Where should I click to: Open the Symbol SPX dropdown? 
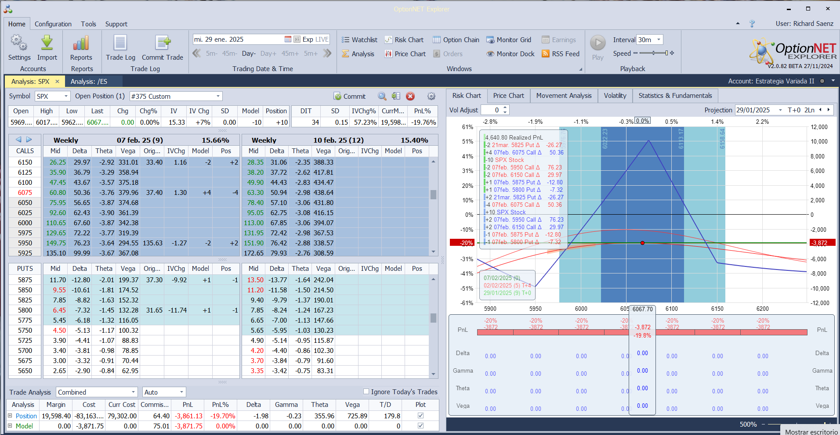click(66, 96)
